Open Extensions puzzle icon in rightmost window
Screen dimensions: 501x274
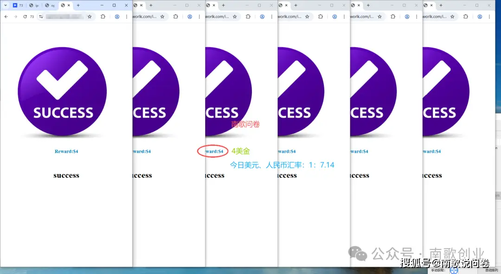click(465, 17)
